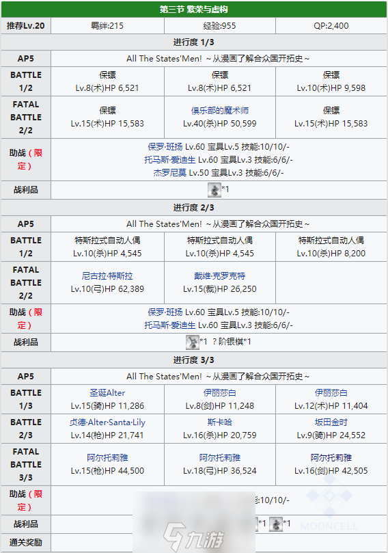Click the 进行度 2/3 section header
The width and height of the screenshot is (388, 553).
[194, 208]
